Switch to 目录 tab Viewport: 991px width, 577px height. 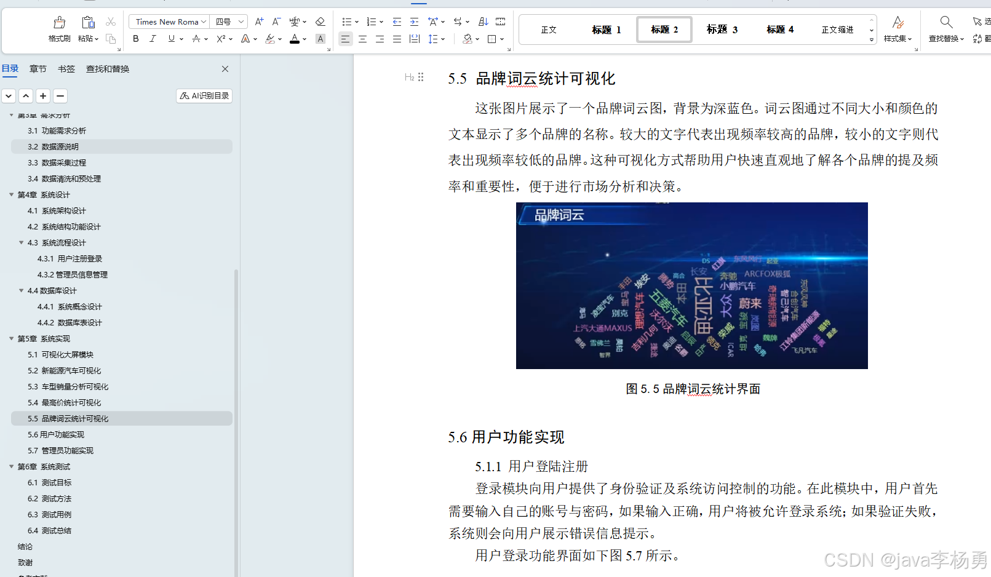pyautogui.click(x=10, y=69)
